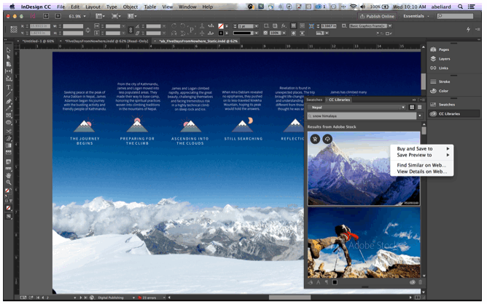The width and height of the screenshot is (487, 304).
Task: Select the Gap tool
Action: coord(9,71)
